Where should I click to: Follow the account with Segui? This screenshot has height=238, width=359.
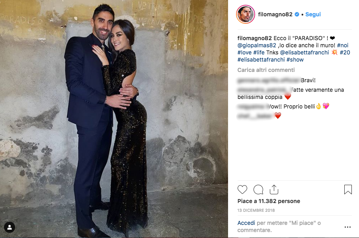[x=313, y=14]
